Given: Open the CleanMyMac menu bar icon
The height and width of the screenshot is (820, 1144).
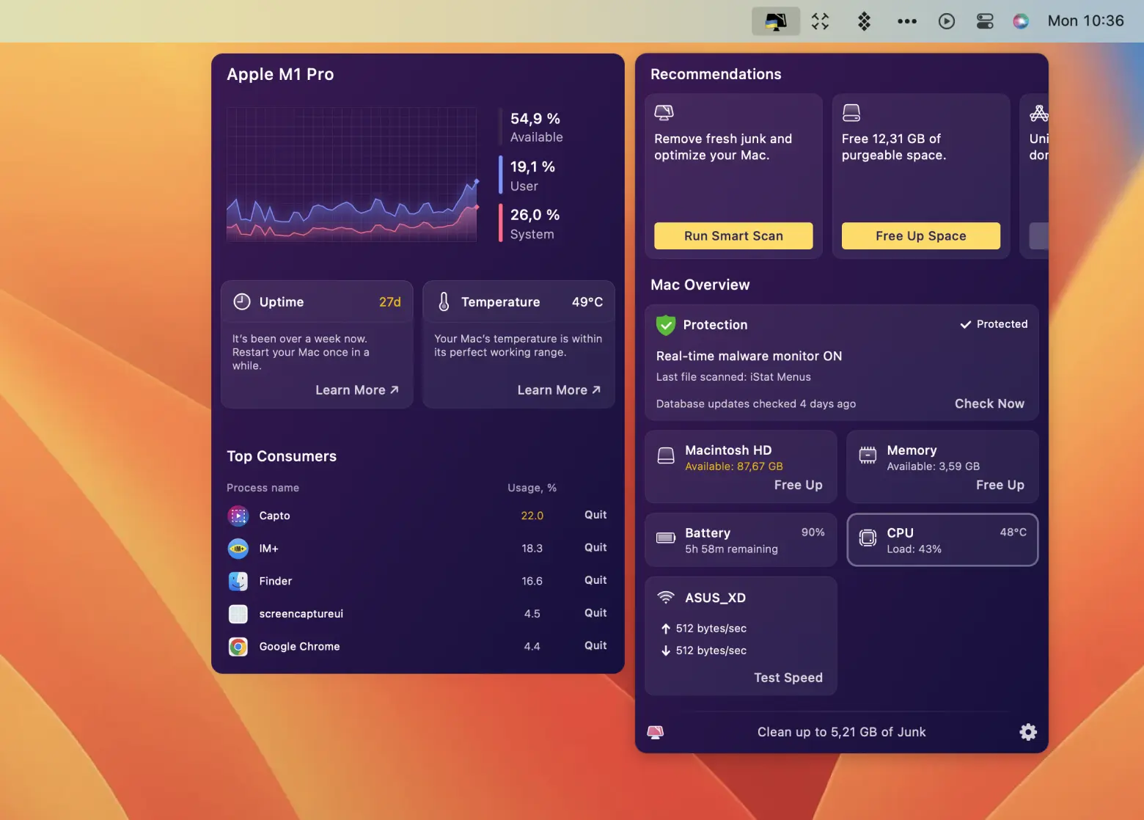Looking at the screenshot, I should click(x=775, y=21).
